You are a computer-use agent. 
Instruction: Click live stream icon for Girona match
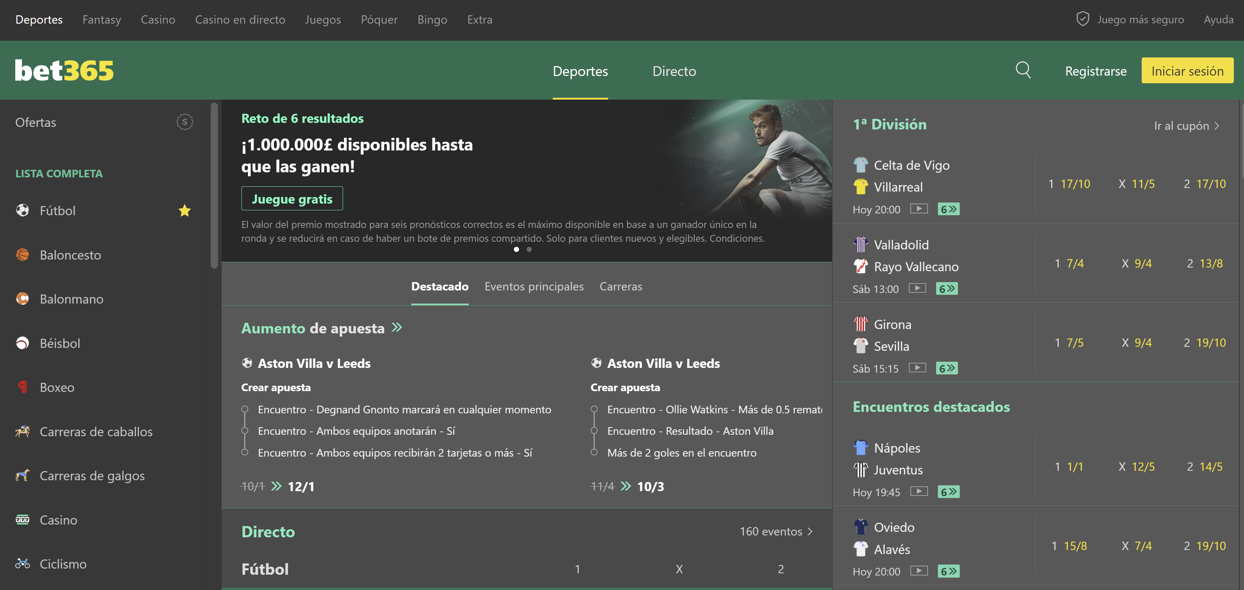(917, 368)
